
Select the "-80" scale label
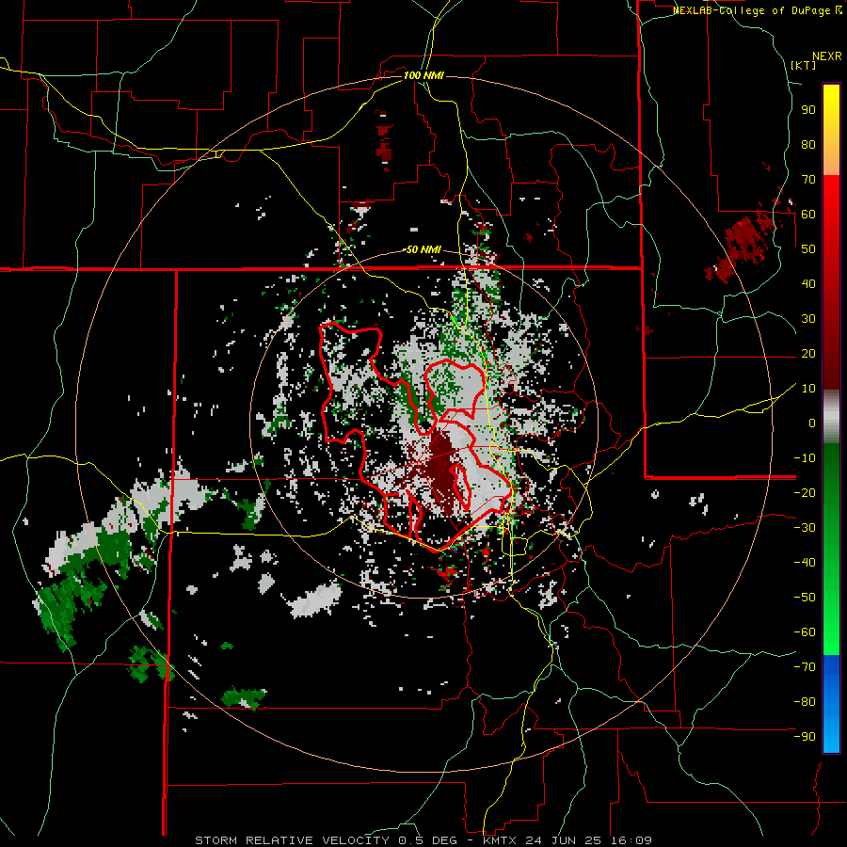(x=805, y=702)
